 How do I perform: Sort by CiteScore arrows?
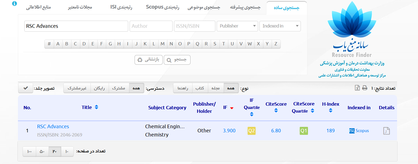[276, 111]
